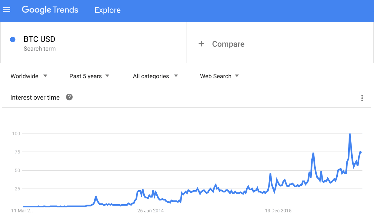Click the 13 Dec 2015 axis label
The width and height of the screenshot is (374, 219).
pyautogui.click(x=278, y=211)
